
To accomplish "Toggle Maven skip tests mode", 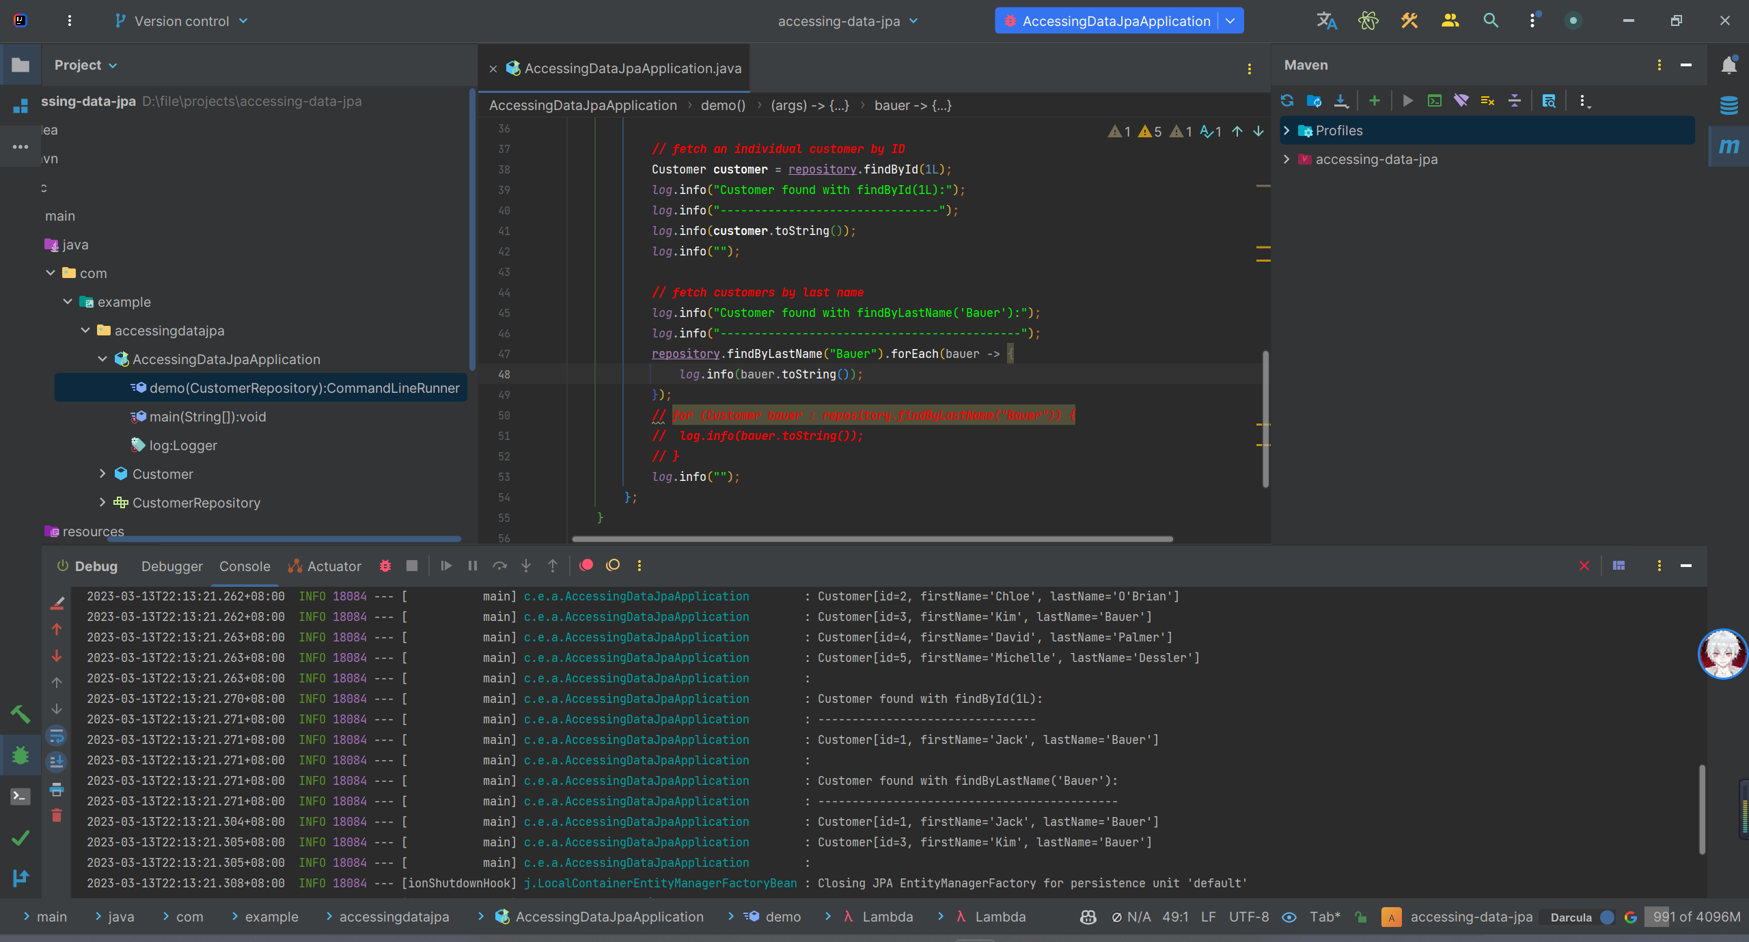I will coord(1487,101).
